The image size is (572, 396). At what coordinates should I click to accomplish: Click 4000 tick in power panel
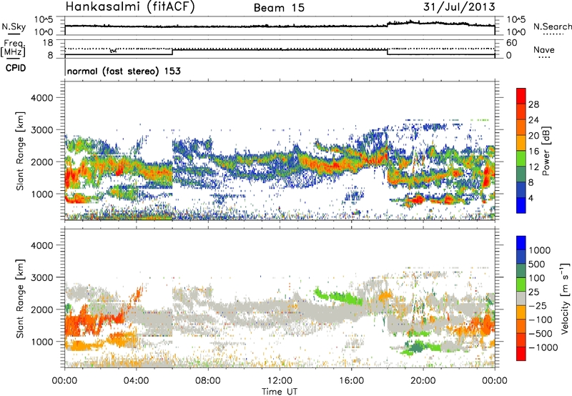pyautogui.click(x=41, y=98)
